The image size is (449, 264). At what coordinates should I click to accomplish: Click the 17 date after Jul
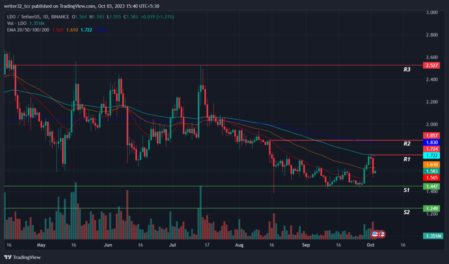point(207,245)
